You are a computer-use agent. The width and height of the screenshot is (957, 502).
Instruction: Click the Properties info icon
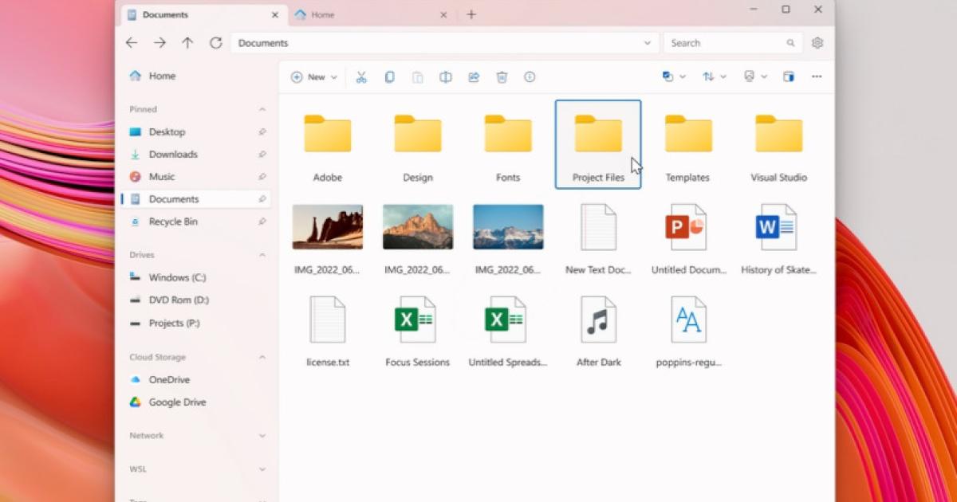[530, 77]
